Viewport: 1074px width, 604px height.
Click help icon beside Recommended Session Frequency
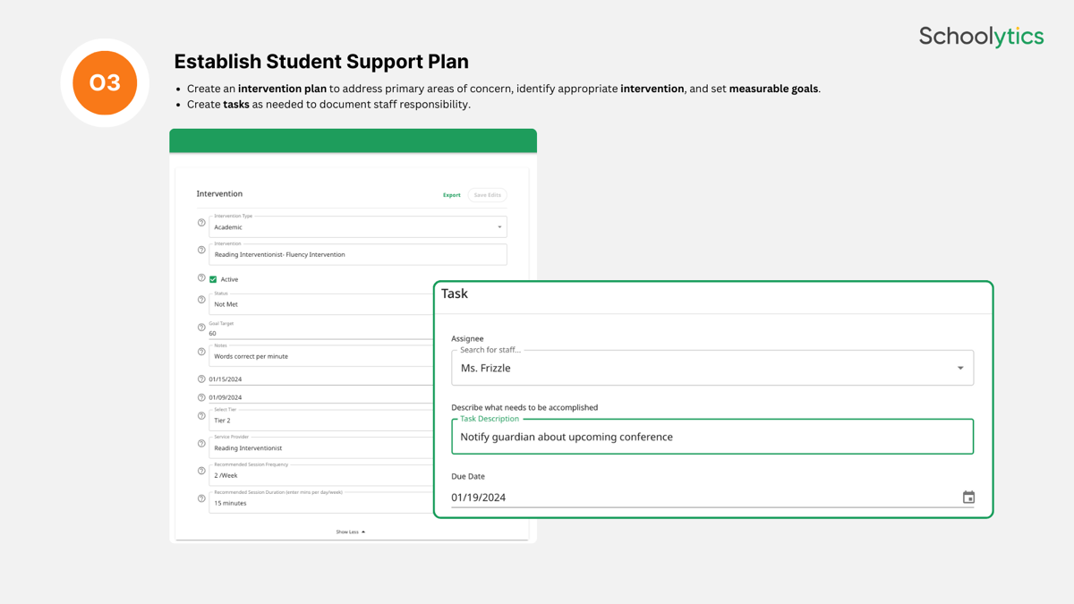(x=201, y=471)
